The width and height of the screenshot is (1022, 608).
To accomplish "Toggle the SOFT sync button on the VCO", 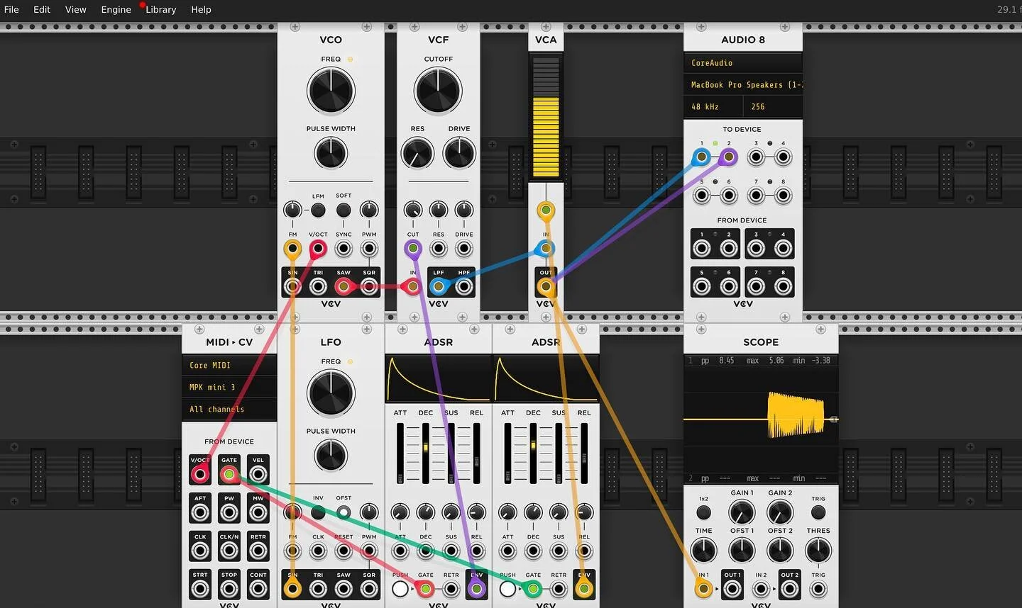I will click(344, 210).
